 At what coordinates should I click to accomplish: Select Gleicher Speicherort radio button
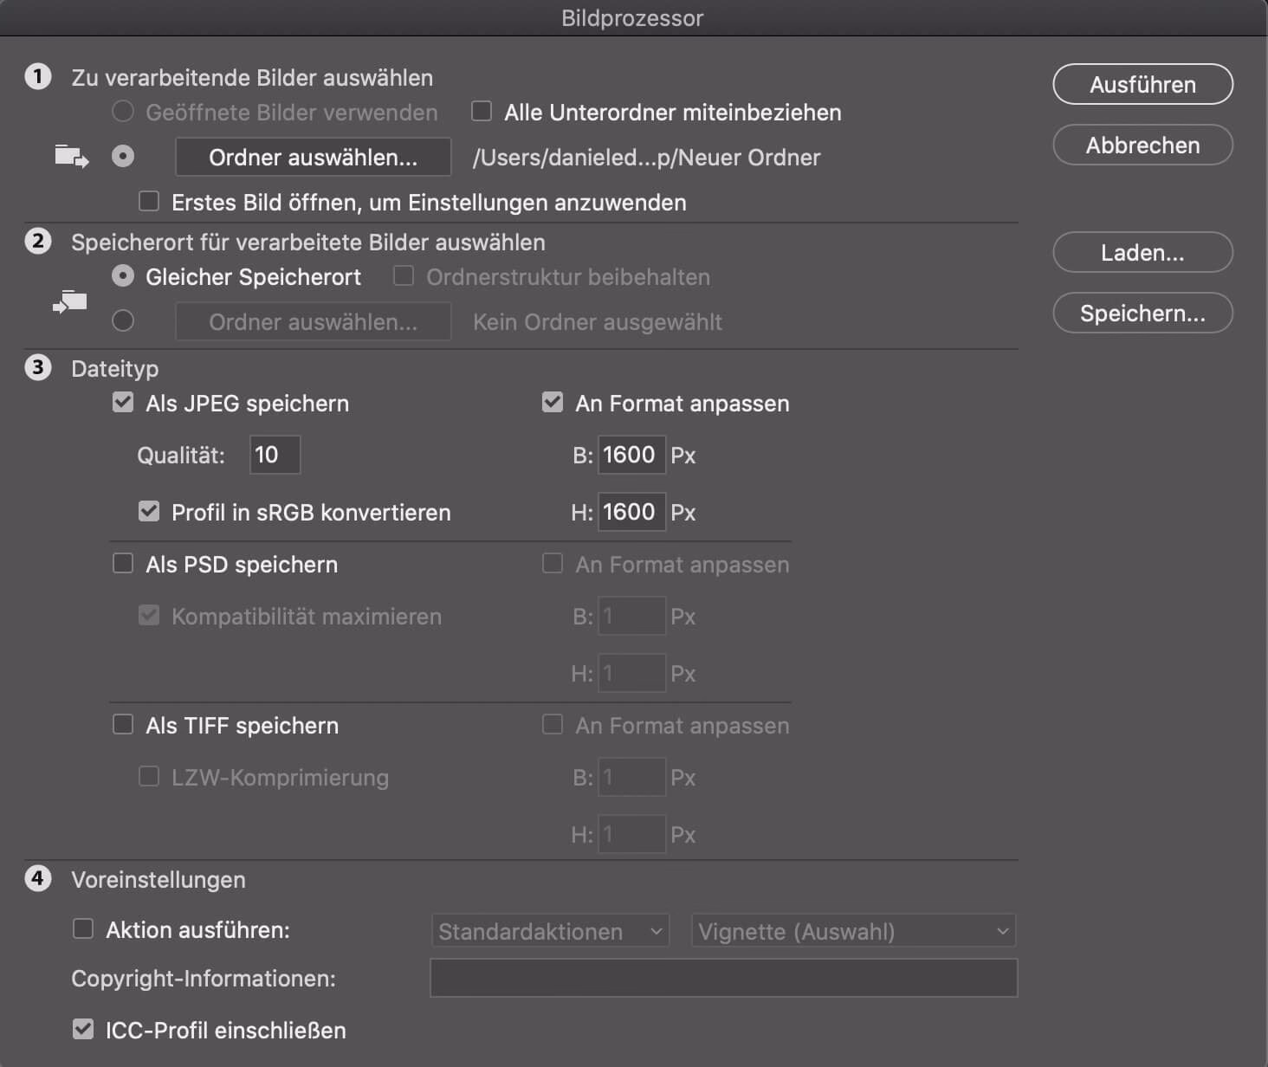[122, 276]
